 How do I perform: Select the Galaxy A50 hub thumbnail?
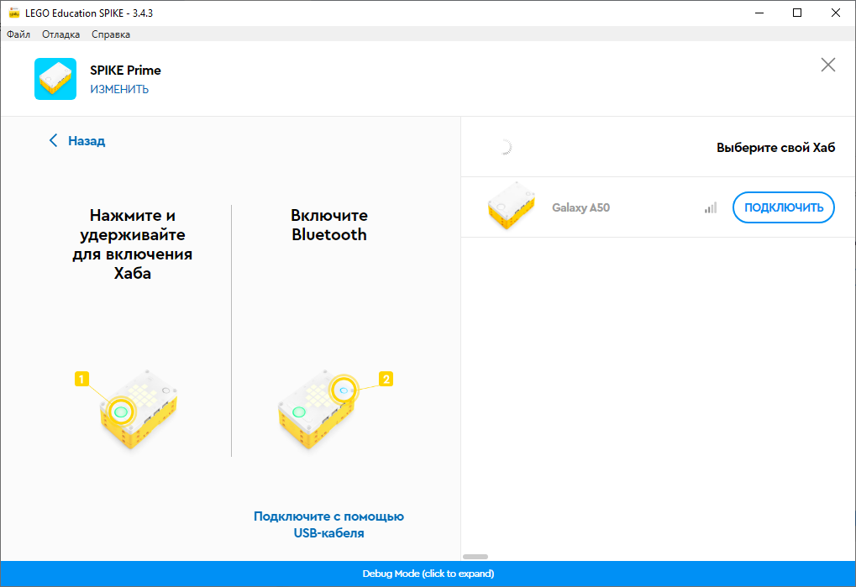click(511, 207)
